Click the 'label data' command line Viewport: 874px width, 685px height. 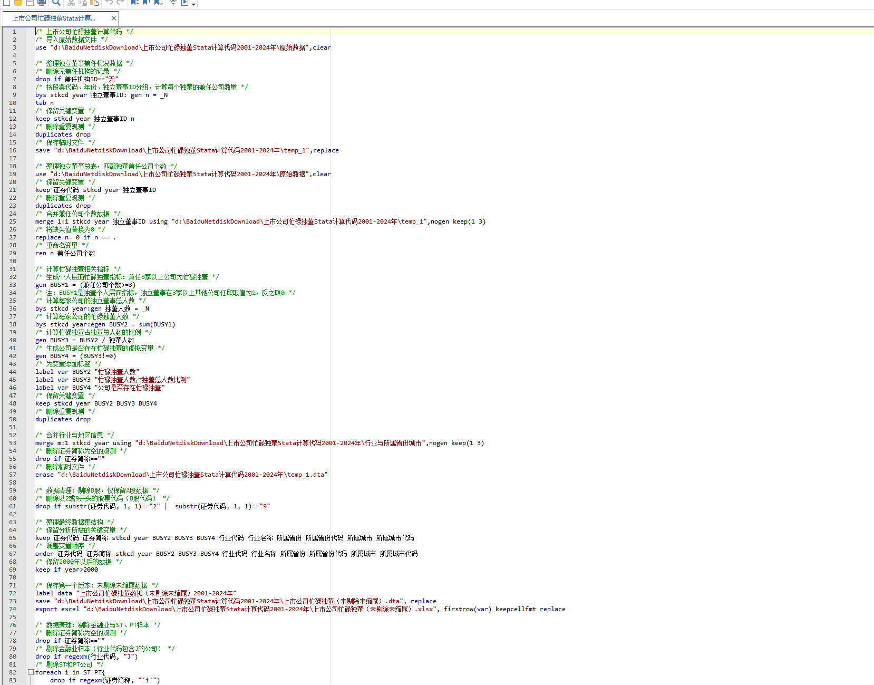pyautogui.click(x=136, y=593)
